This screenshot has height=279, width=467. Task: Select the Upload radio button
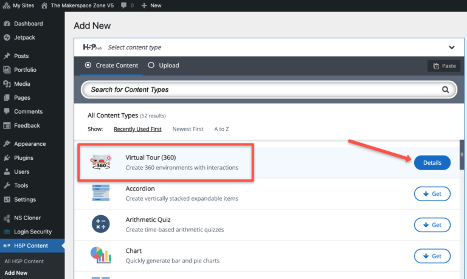[151, 66]
